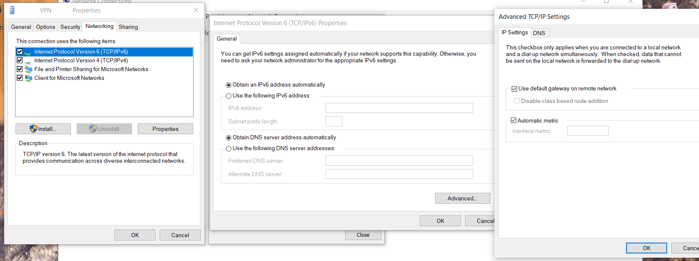Switch to the General tab in VPN Properties

click(21, 27)
